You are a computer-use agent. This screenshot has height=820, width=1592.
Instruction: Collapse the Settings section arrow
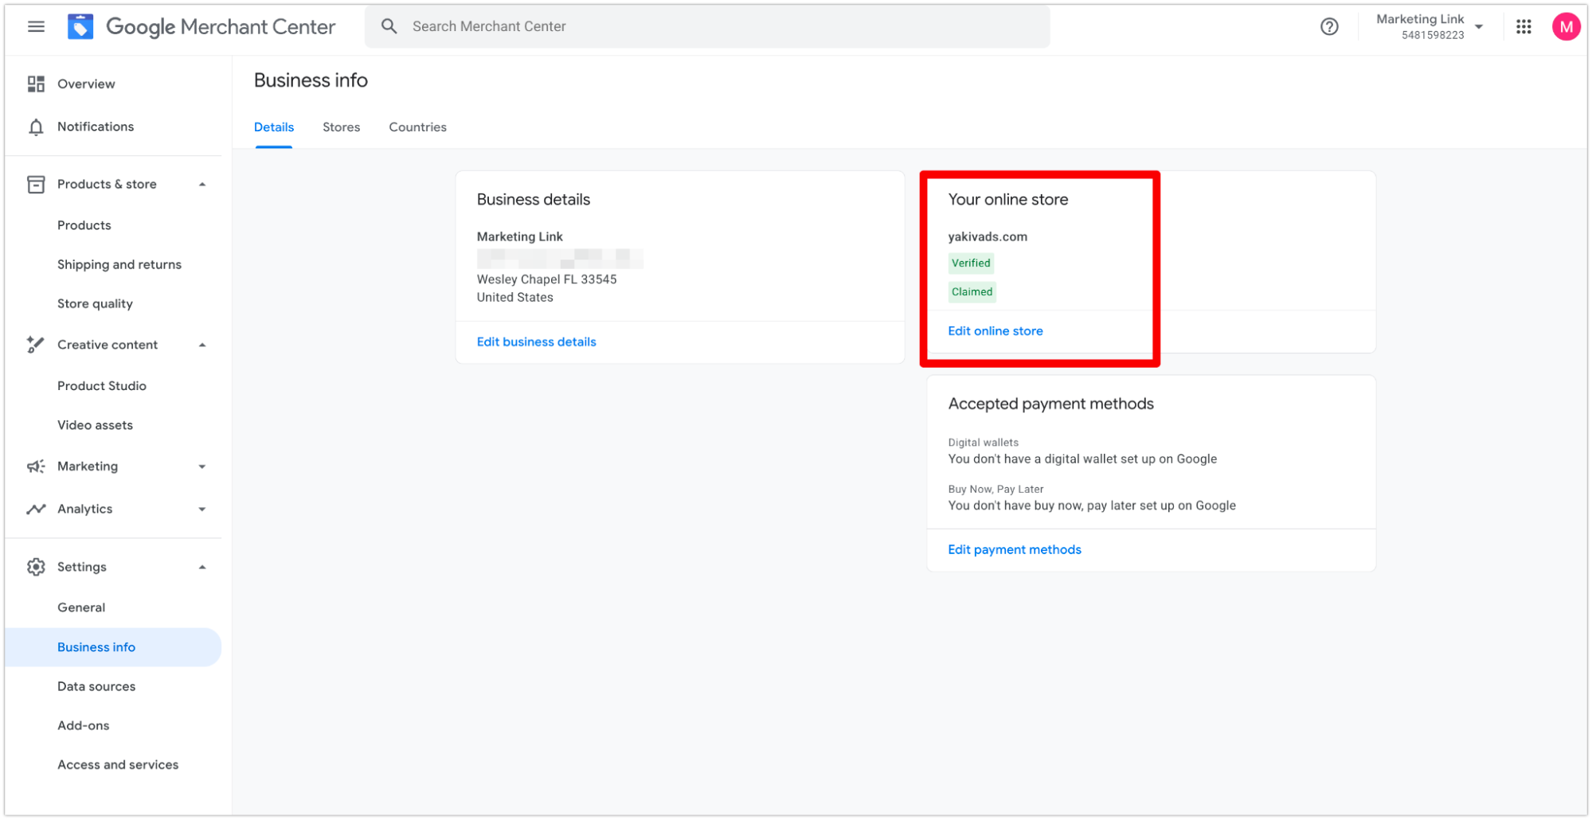(x=202, y=567)
